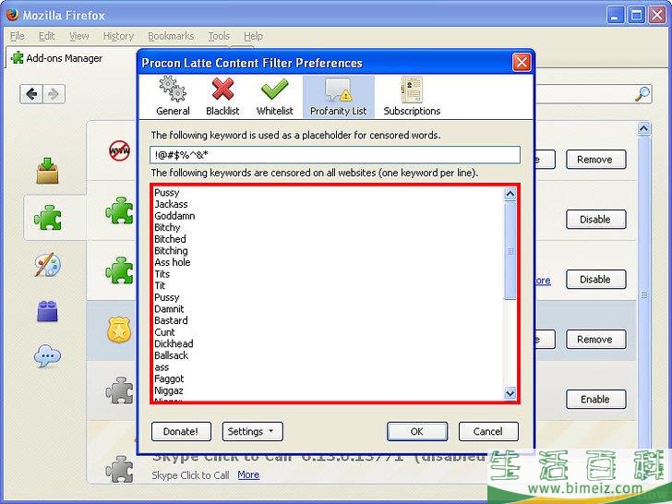Select the 'Bitching' keyword line
Viewport: 672px width, 504px height.
tap(171, 251)
